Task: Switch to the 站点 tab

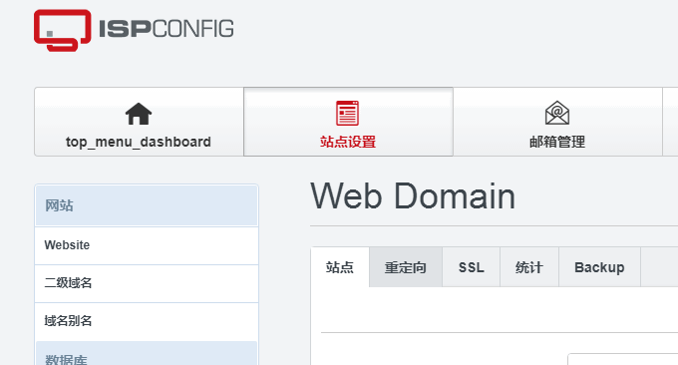Action: [340, 267]
